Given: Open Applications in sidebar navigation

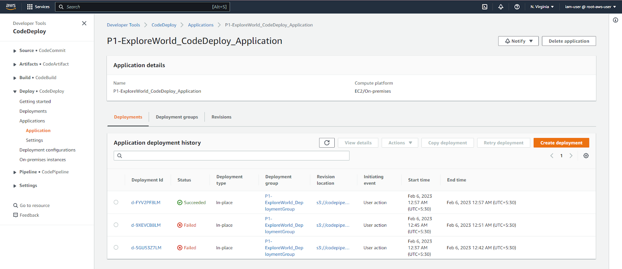Looking at the screenshot, I should pyautogui.click(x=32, y=121).
